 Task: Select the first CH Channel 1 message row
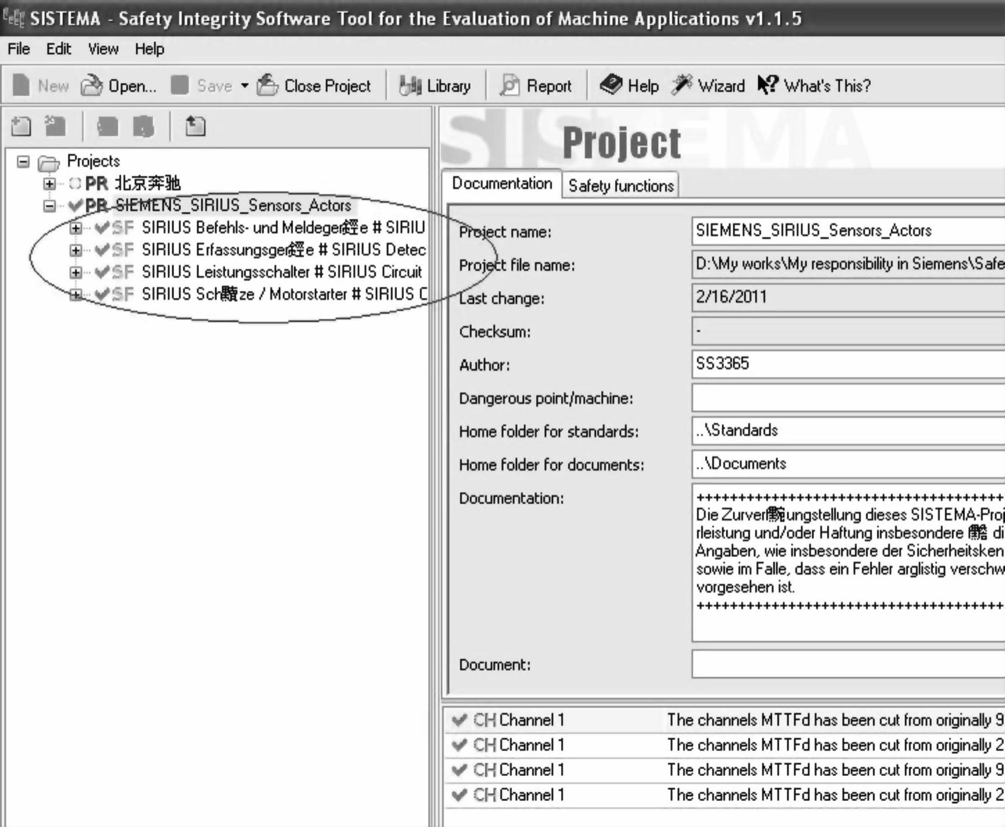(x=725, y=720)
